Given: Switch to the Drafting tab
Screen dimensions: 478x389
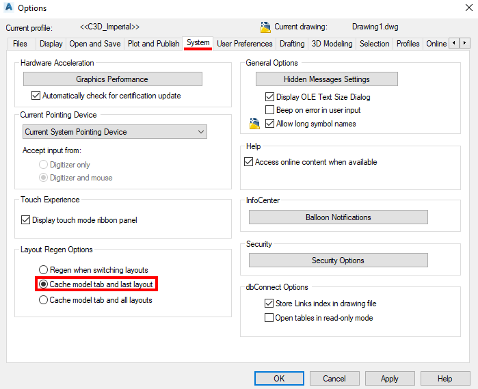Looking at the screenshot, I should (x=292, y=44).
